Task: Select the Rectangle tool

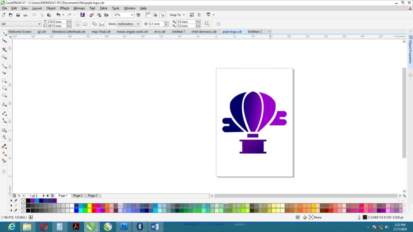Action: [4, 81]
